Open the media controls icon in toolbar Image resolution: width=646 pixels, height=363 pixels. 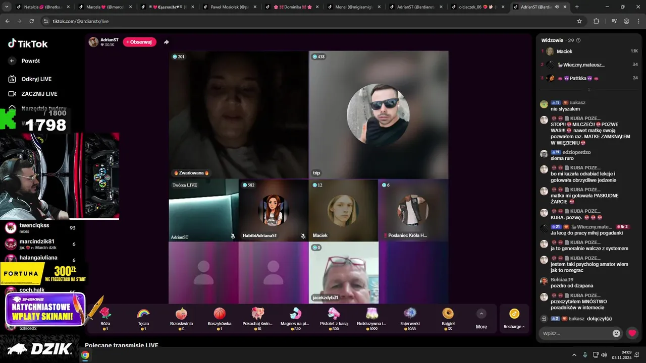tap(614, 21)
